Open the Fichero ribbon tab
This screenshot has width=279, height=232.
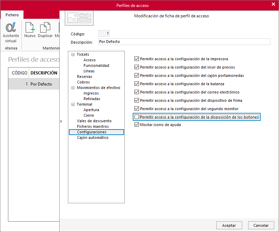pos(12,15)
